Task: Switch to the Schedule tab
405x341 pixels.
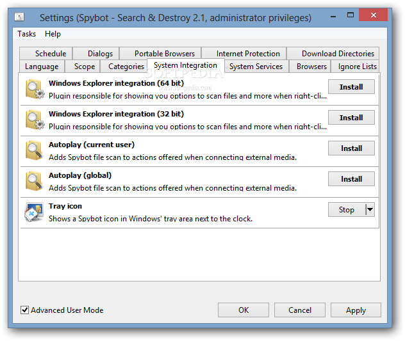Action: (x=46, y=53)
